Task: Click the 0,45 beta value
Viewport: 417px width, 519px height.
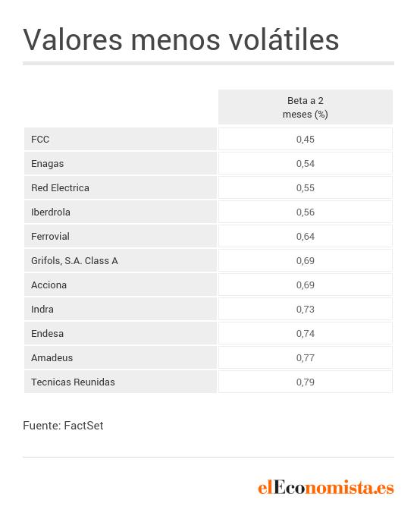Action: (306, 139)
